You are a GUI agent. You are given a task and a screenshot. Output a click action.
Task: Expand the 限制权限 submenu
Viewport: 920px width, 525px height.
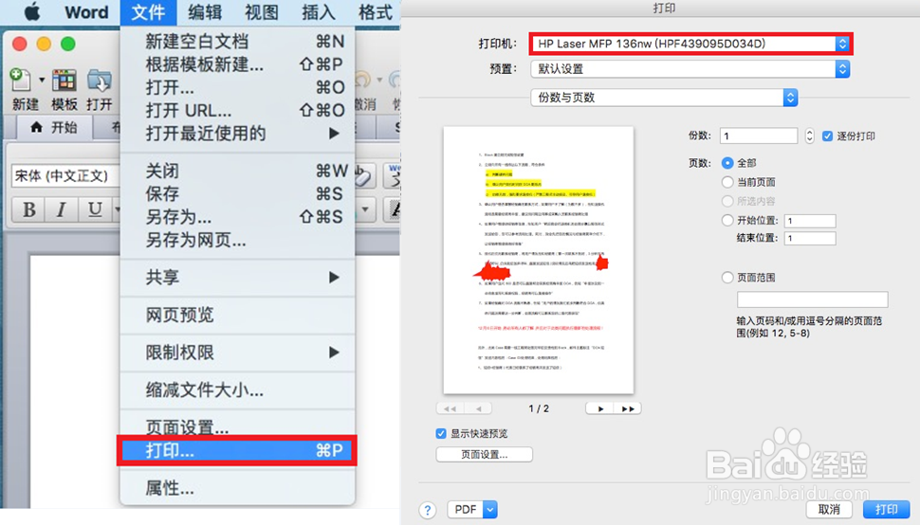pyautogui.click(x=237, y=353)
